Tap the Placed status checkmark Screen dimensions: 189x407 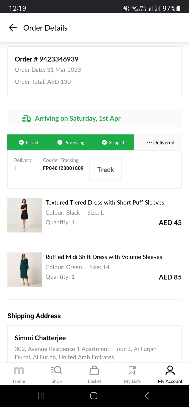tap(22, 142)
